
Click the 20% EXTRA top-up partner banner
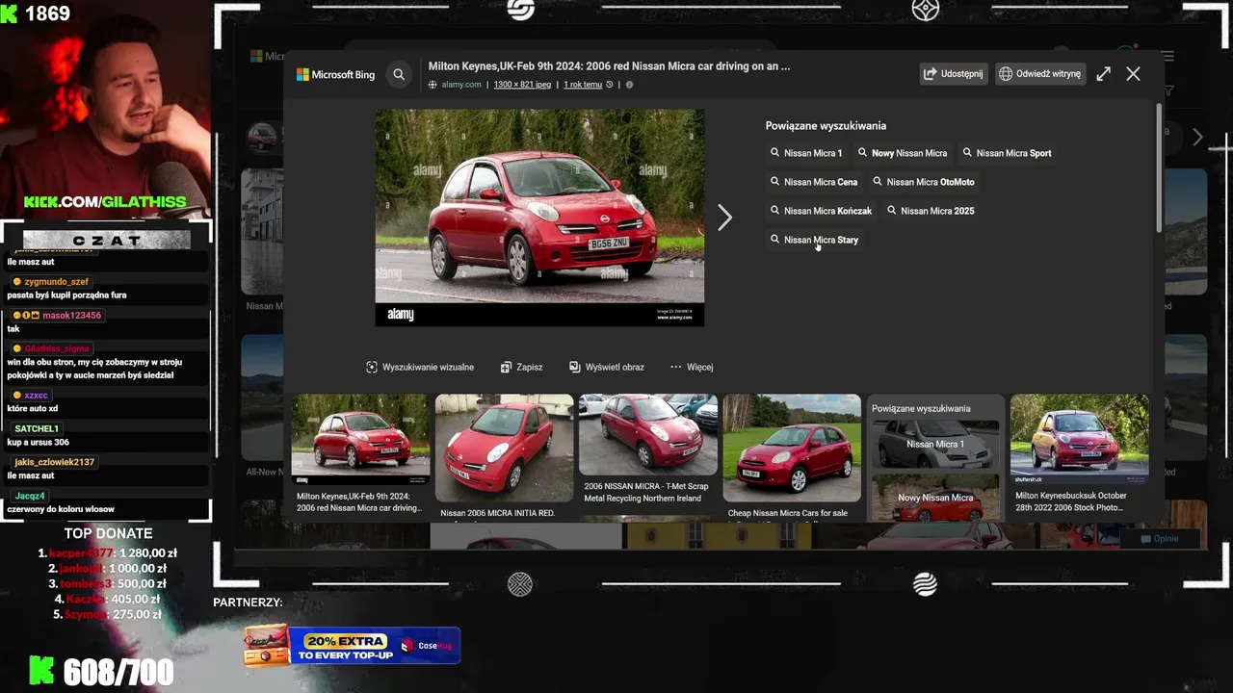point(352,645)
